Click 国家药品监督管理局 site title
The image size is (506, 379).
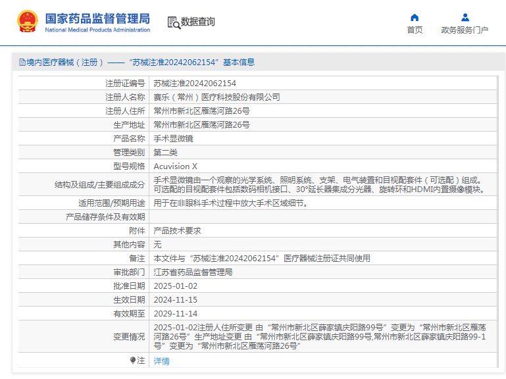tap(97, 18)
